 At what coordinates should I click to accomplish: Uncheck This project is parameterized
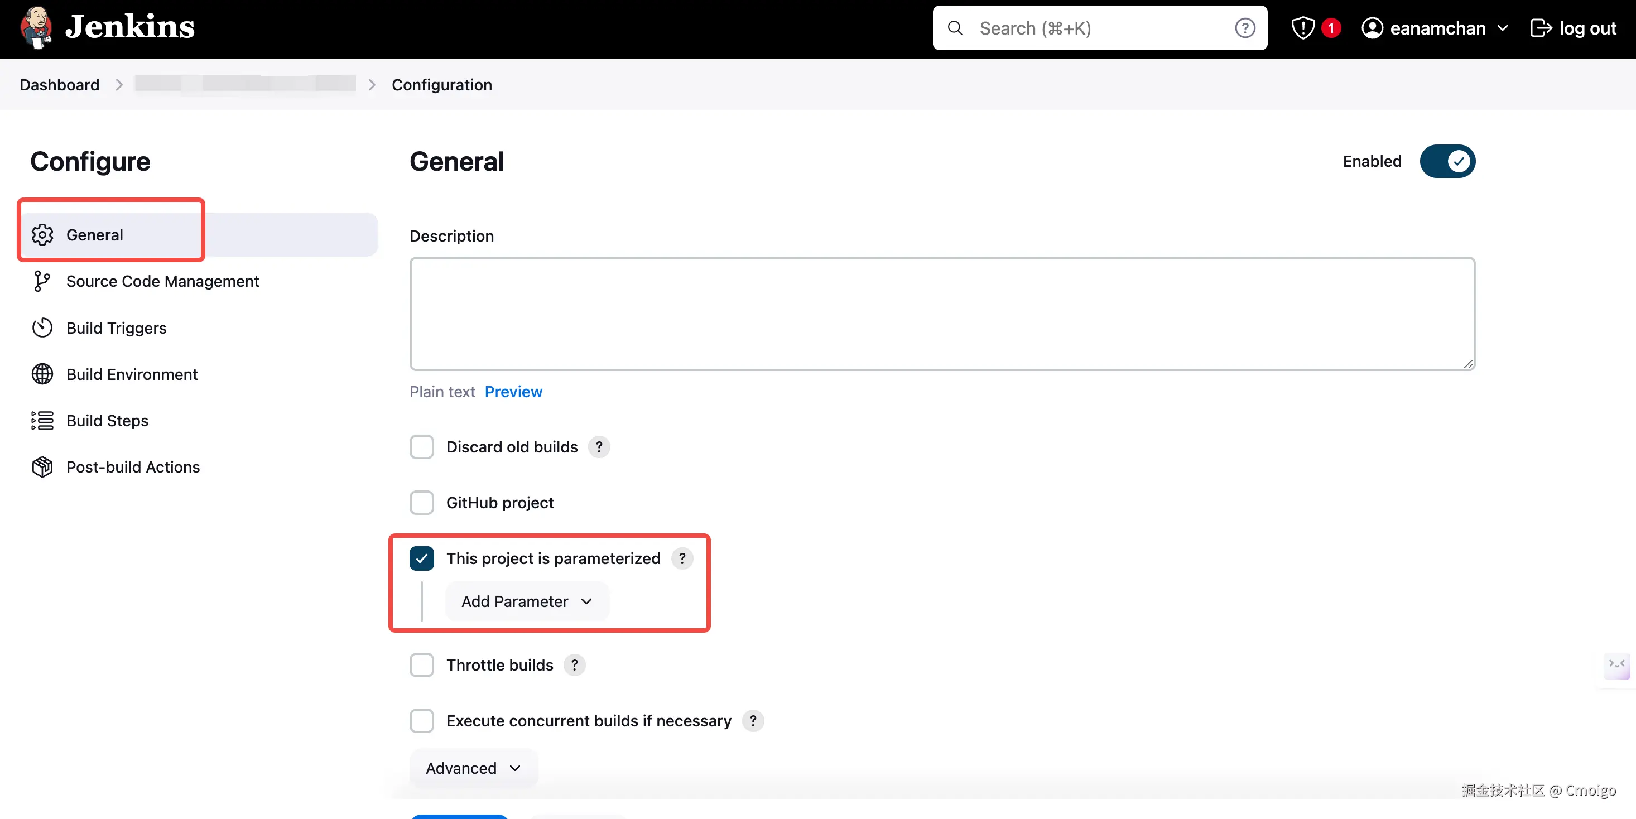[422, 558]
